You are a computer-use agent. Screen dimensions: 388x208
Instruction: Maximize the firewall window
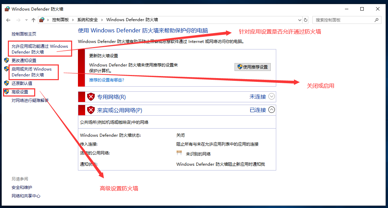pos(362,9)
